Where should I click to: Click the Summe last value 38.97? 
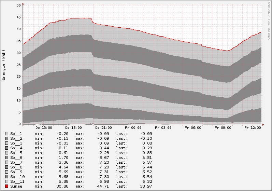pyautogui.click(x=146, y=186)
